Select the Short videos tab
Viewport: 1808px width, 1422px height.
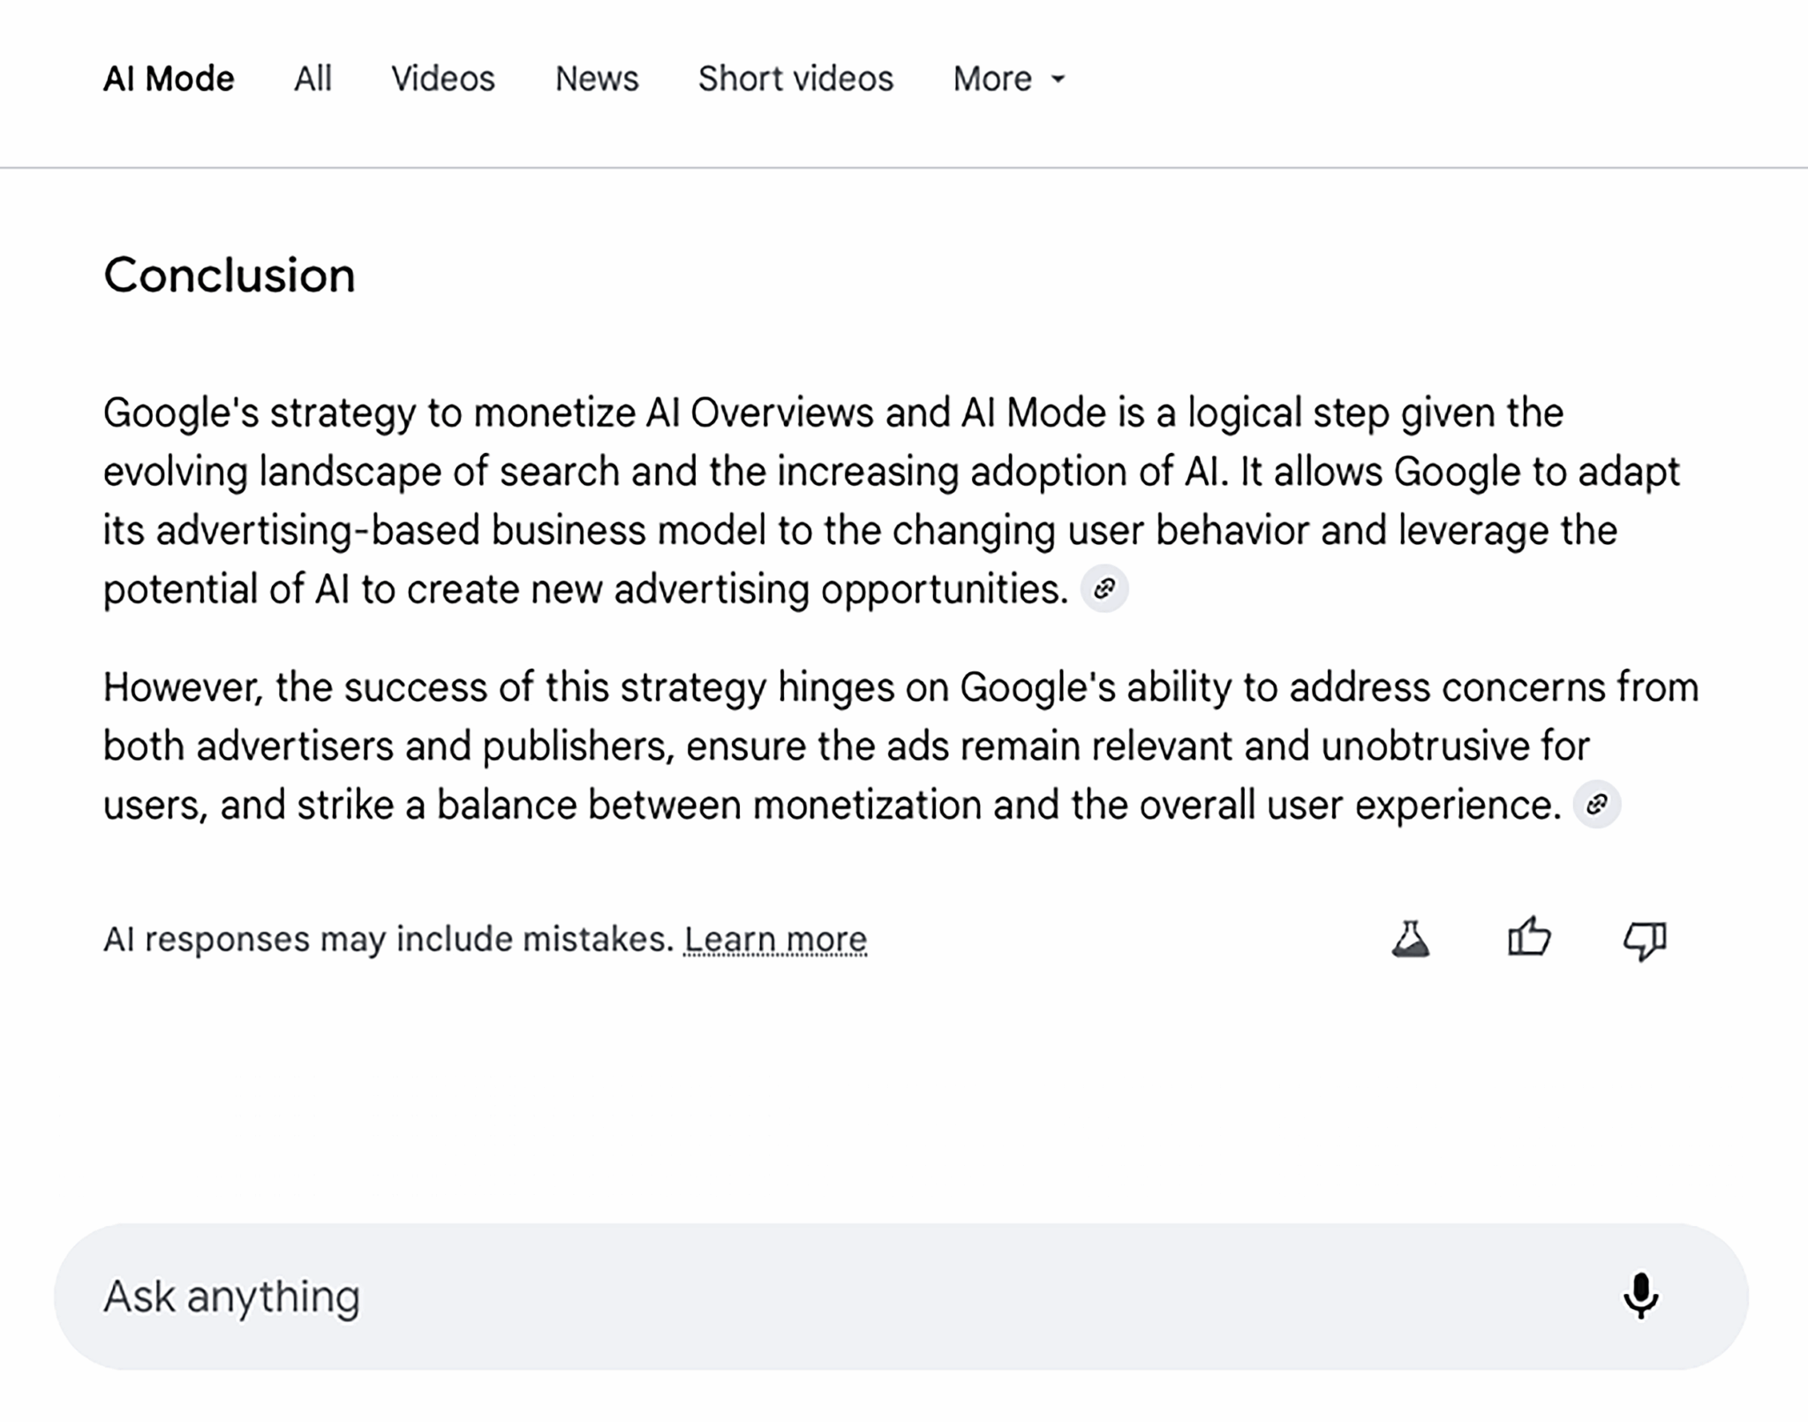click(795, 79)
